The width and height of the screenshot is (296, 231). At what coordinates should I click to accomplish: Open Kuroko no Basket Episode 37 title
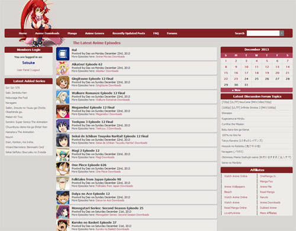94,222
